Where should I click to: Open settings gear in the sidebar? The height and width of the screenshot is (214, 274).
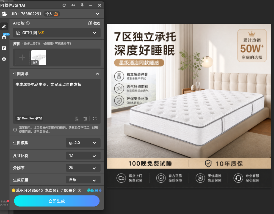[x=4, y=59]
